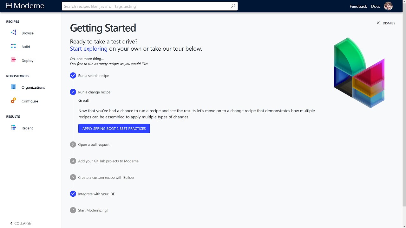The height and width of the screenshot is (228, 406).
Task: Click Apply Spring Boot 2 Best Practices button
Action: 114,129
